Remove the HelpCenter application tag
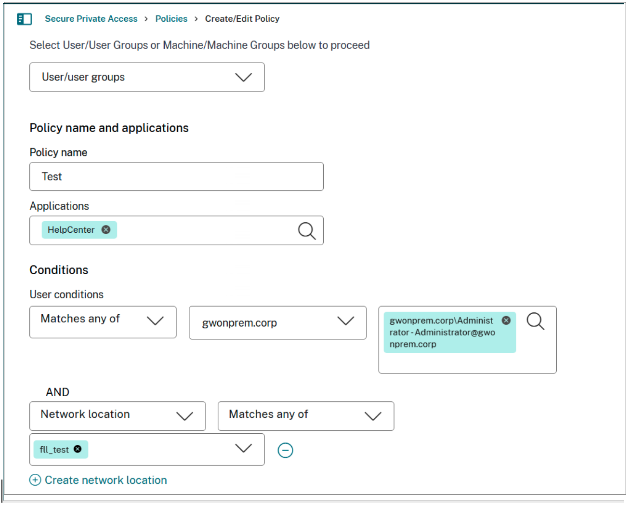The height and width of the screenshot is (507, 630). pos(106,230)
